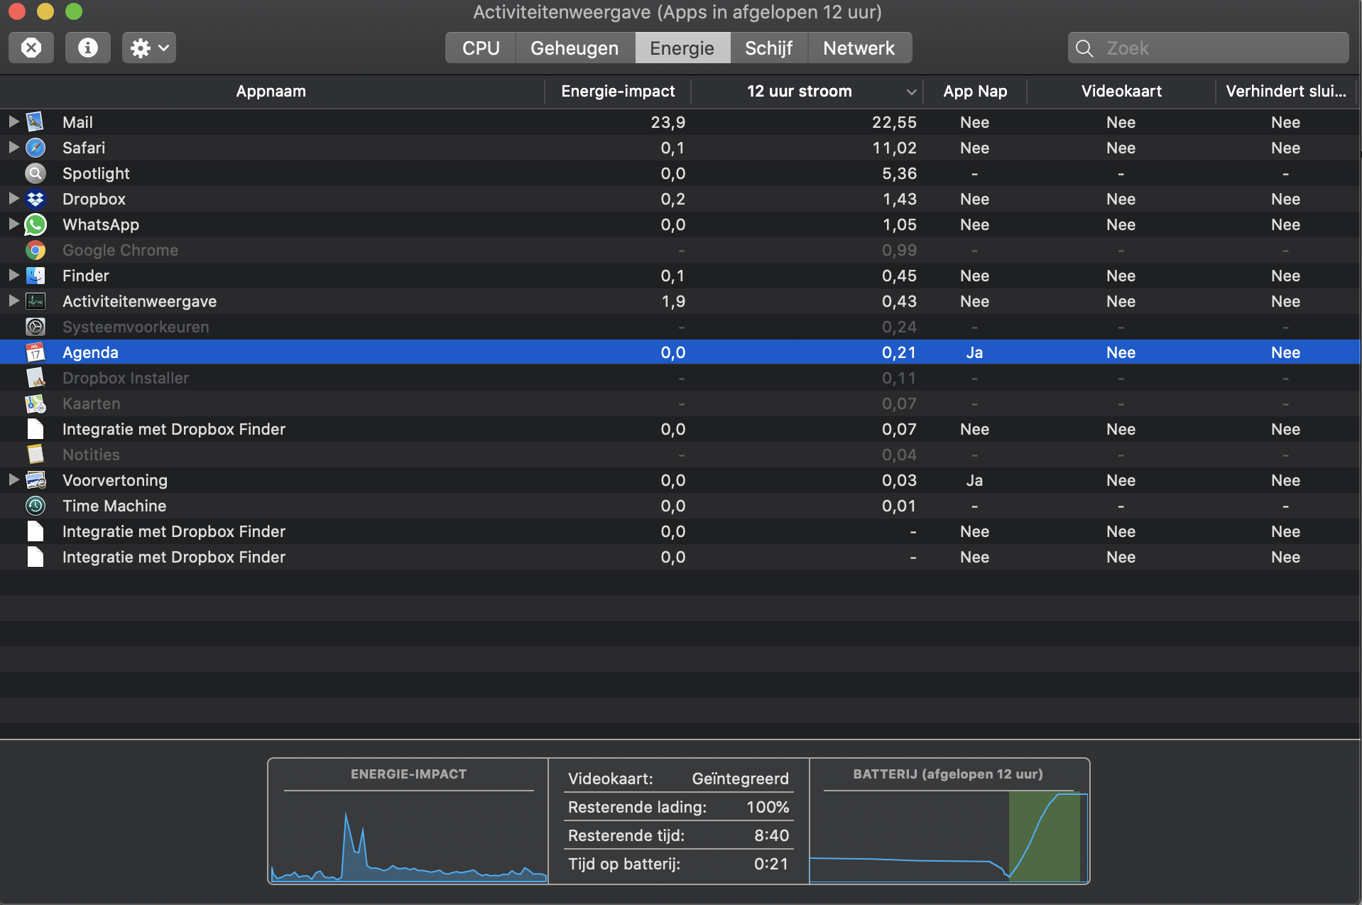Click the stop process X button

pyautogui.click(x=31, y=48)
